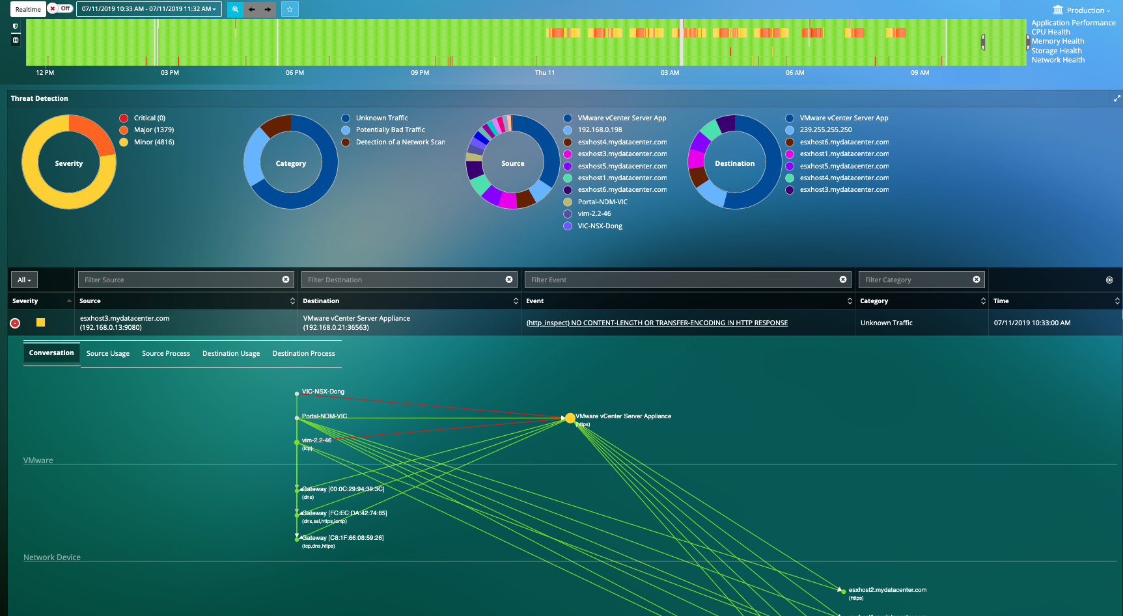Click Gateway C8:1F:66:08:59:26 graph node

pyautogui.click(x=297, y=539)
